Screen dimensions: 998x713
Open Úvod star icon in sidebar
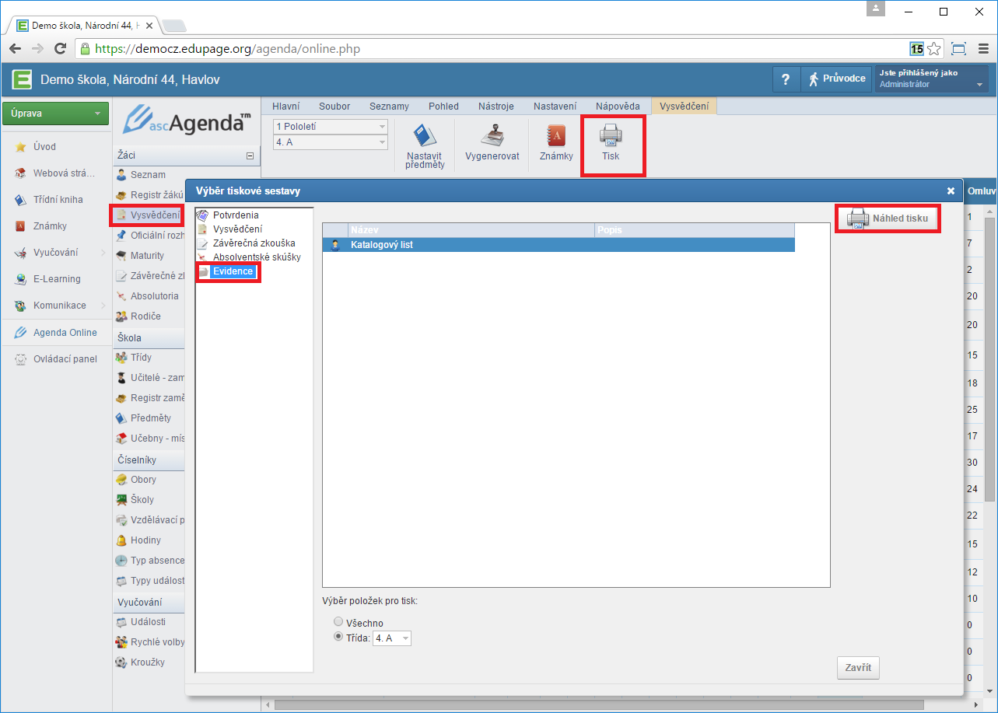[22, 147]
